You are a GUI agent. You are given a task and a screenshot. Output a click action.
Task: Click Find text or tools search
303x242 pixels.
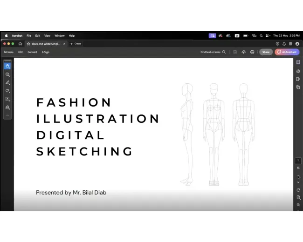(x=213, y=52)
